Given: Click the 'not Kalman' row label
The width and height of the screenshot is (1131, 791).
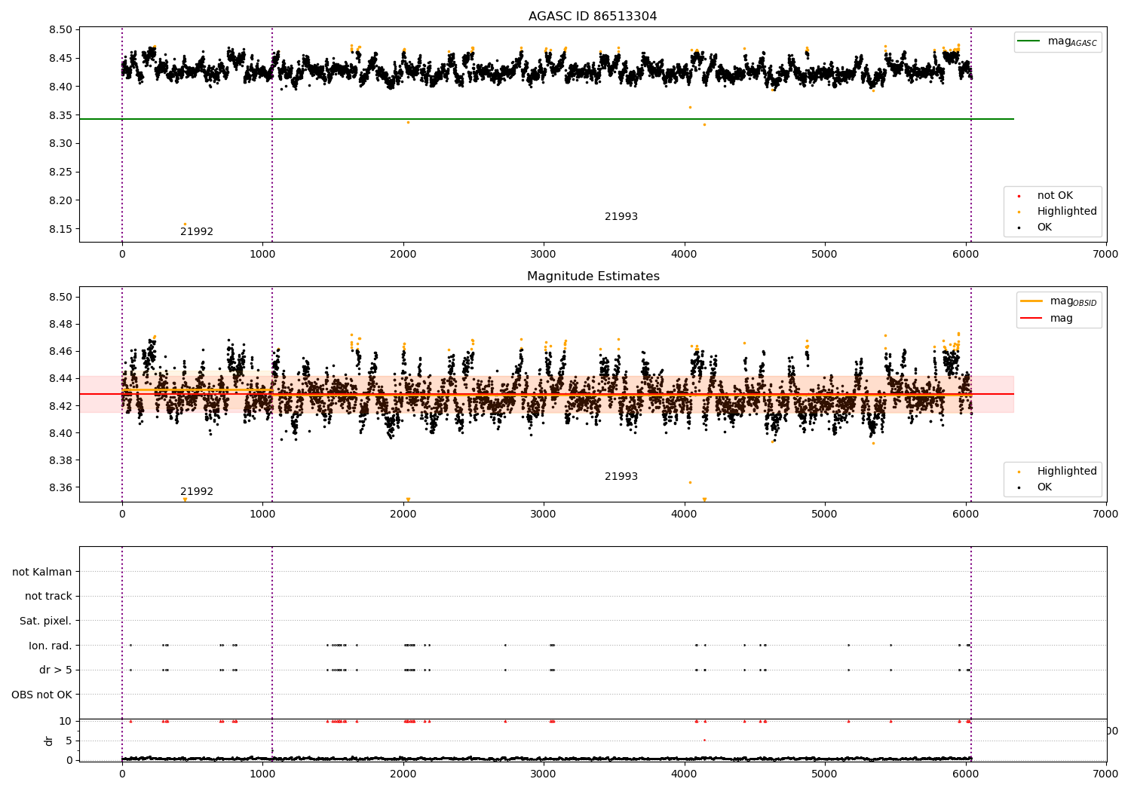Looking at the screenshot, I should [x=42, y=572].
